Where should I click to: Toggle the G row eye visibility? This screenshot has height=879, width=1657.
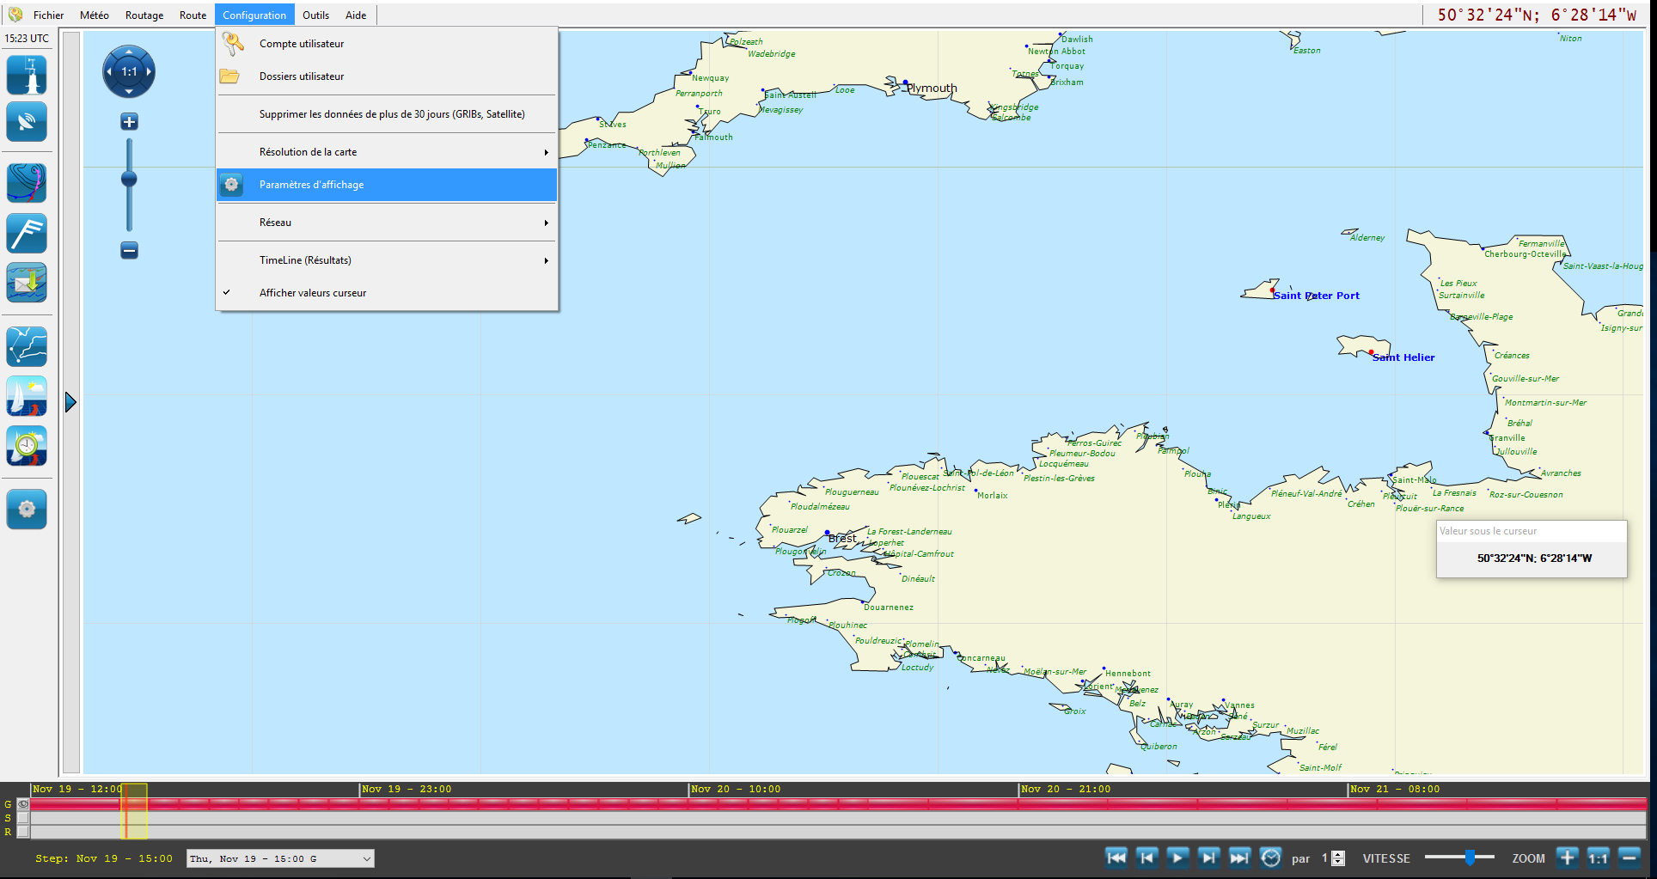pos(23,804)
